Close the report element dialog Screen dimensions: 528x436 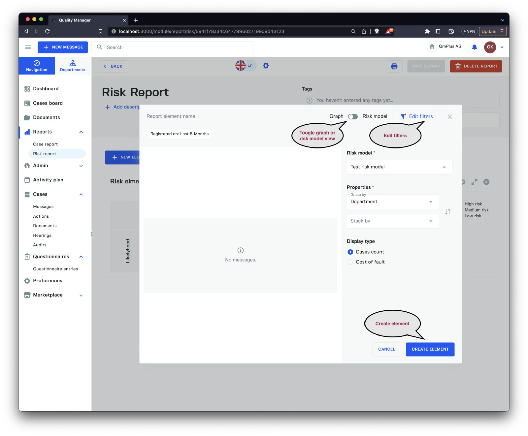[449, 117]
